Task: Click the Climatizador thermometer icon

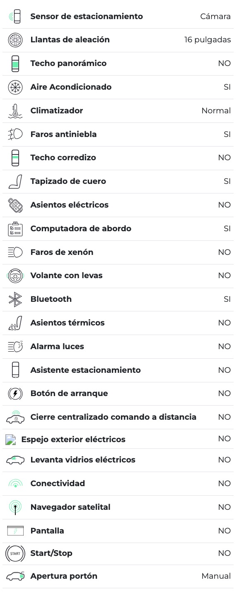Action: [x=15, y=111]
